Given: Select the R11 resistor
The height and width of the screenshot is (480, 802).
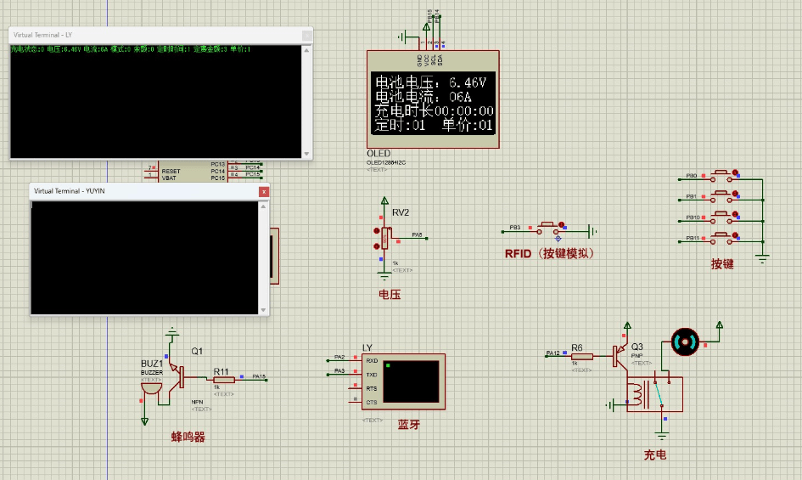Looking at the screenshot, I should coord(222,381).
